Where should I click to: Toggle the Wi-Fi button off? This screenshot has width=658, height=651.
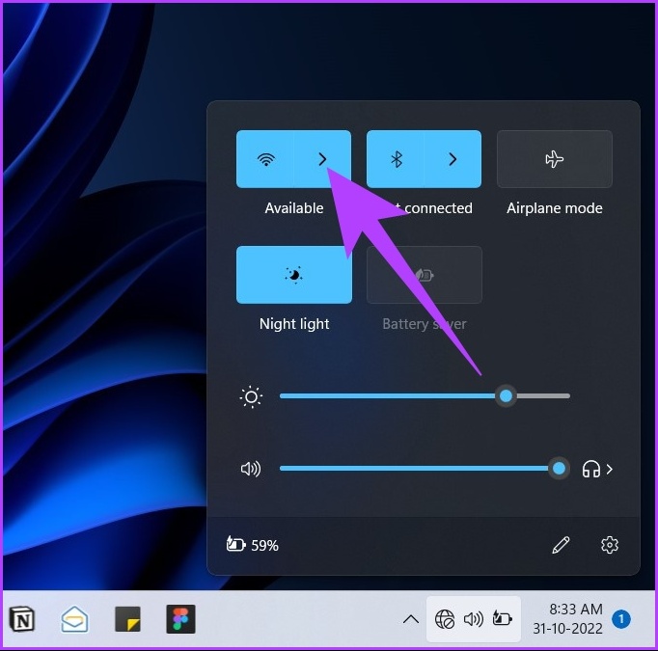(265, 159)
